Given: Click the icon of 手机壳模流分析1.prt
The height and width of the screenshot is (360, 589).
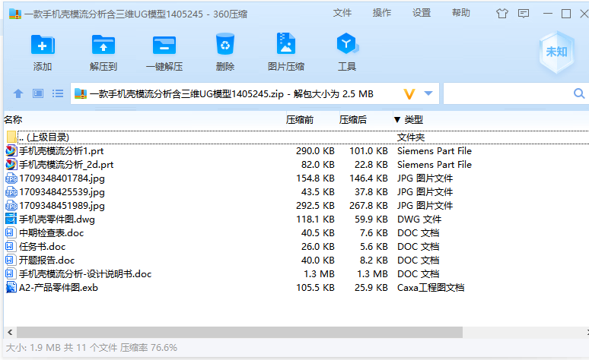Looking at the screenshot, I should [x=11, y=150].
